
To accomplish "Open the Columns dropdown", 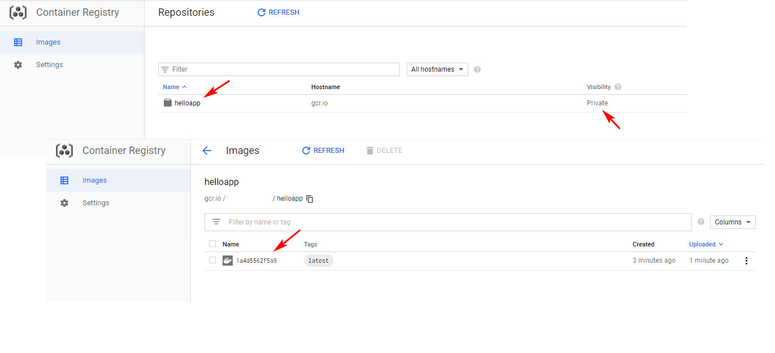I will click(x=733, y=222).
